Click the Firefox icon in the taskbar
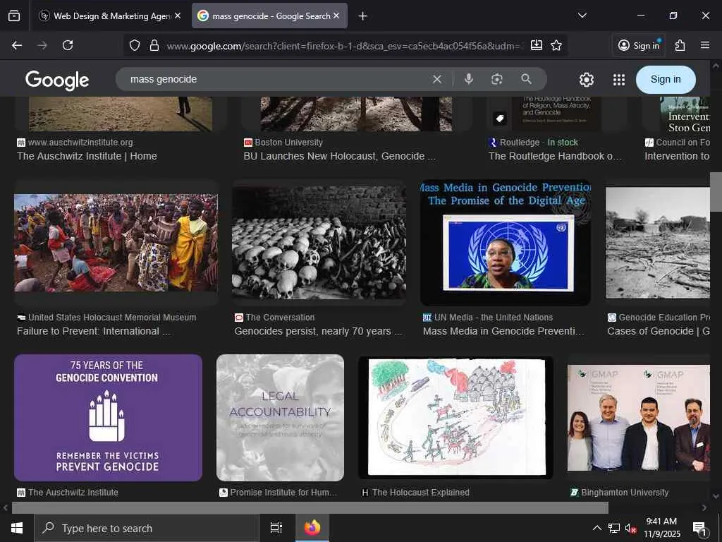This screenshot has width=722, height=542. pyautogui.click(x=312, y=528)
